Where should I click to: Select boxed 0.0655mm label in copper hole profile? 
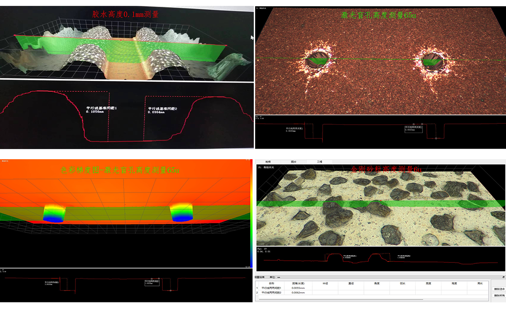click(413, 129)
